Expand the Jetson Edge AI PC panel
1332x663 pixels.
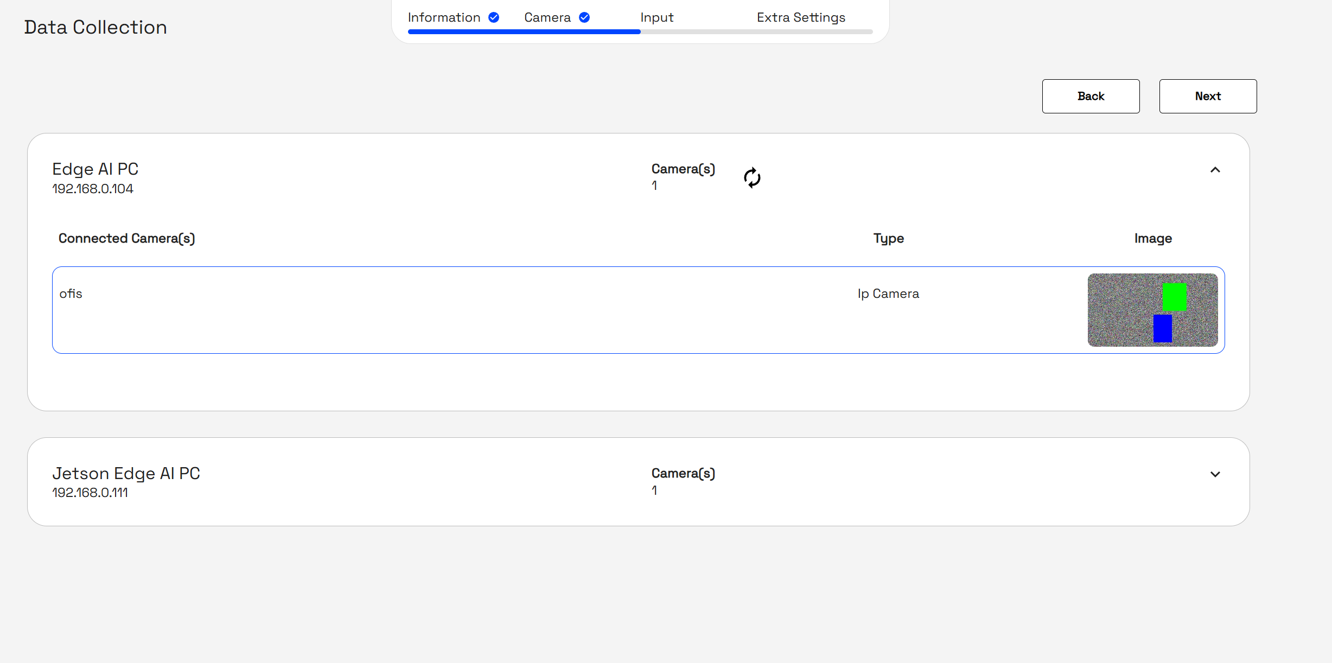1215,474
